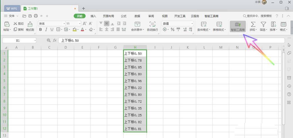Open the 文件 file menu

(11, 16)
